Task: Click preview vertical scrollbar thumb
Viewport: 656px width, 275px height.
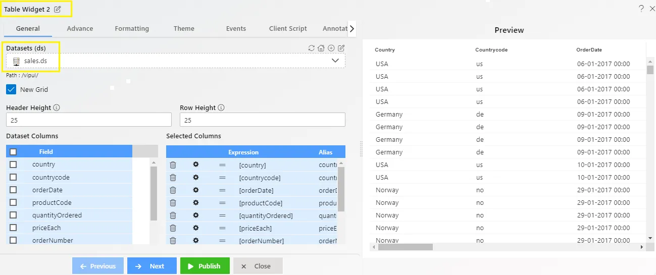Action: [x=650, y=69]
